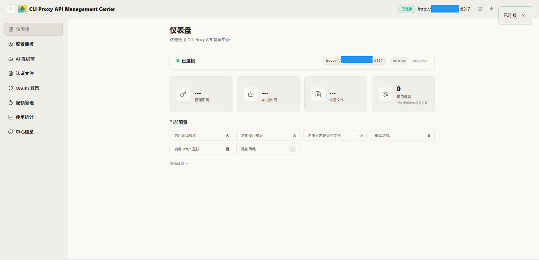The image size is (539, 260).
Task: Dismiss the 已连接 toast notification
Action: coord(523,15)
